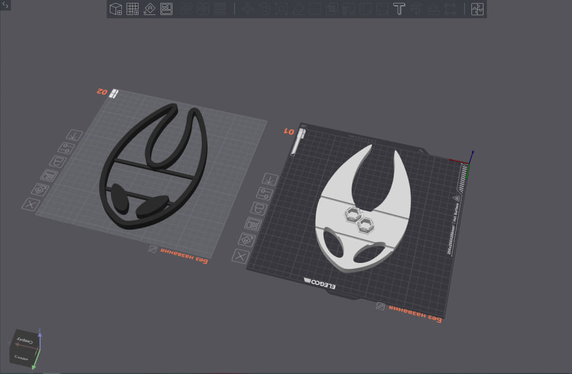Viewport: 572px width, 374px height.
Task: Collapse the sidebar with the arrows icon
Action: tap(5, 5)
